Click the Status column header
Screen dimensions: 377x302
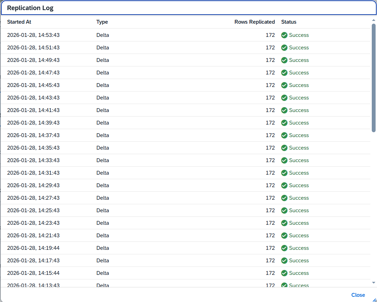(x=289, y=22)
